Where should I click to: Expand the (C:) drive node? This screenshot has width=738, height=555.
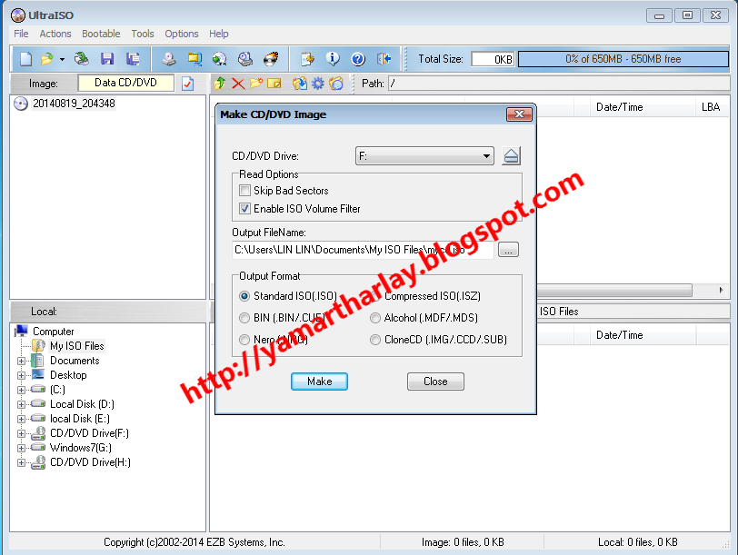coord(21,391)
